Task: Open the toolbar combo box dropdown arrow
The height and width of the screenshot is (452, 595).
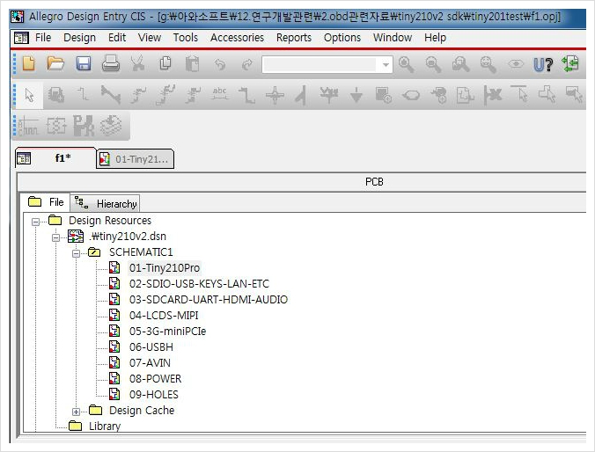Action: point(386,65)
